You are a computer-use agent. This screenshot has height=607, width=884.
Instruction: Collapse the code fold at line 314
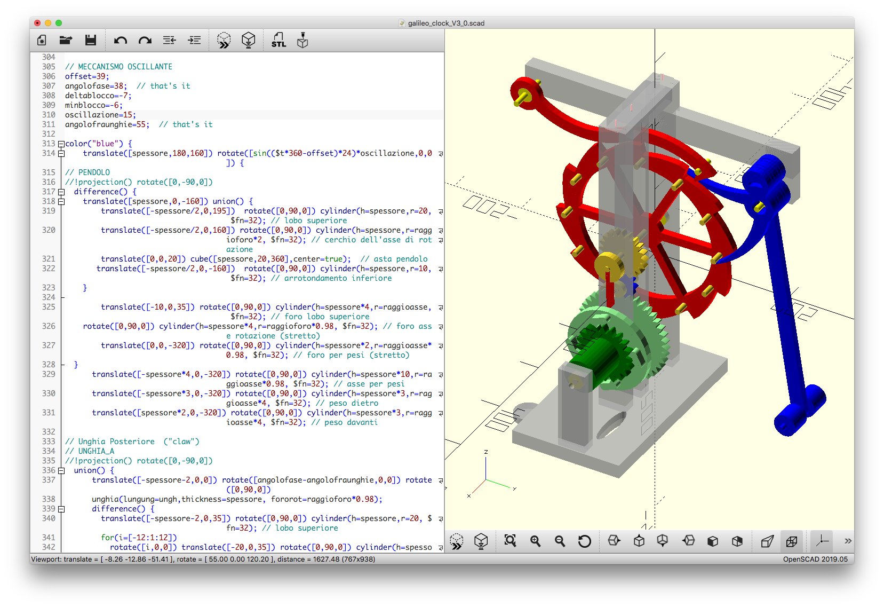coord(61,154)
